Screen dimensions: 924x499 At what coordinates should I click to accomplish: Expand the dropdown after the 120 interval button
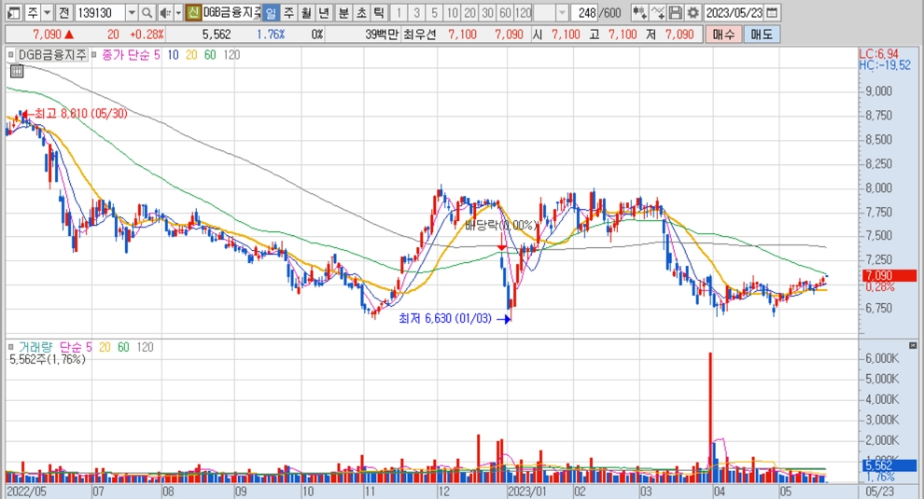point(562,13)
